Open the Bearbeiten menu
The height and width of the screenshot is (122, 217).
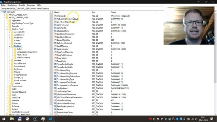(x=12, y=5)
